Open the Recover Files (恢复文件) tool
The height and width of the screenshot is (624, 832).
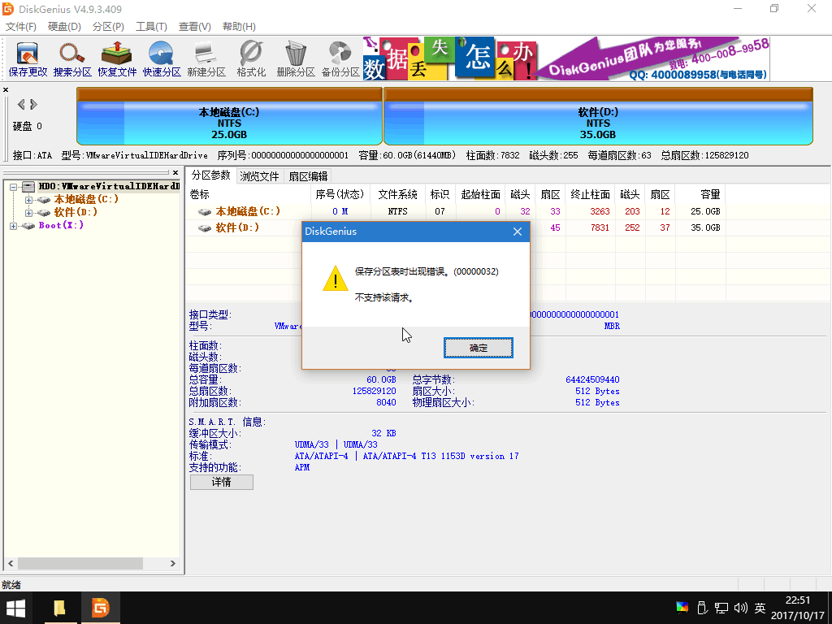point(117,58)
